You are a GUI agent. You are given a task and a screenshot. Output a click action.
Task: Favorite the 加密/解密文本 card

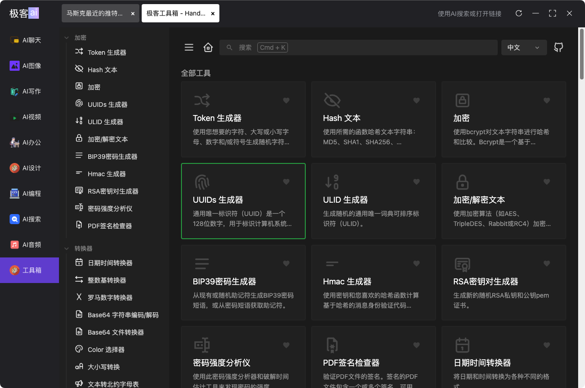click(x=547, y=182)
